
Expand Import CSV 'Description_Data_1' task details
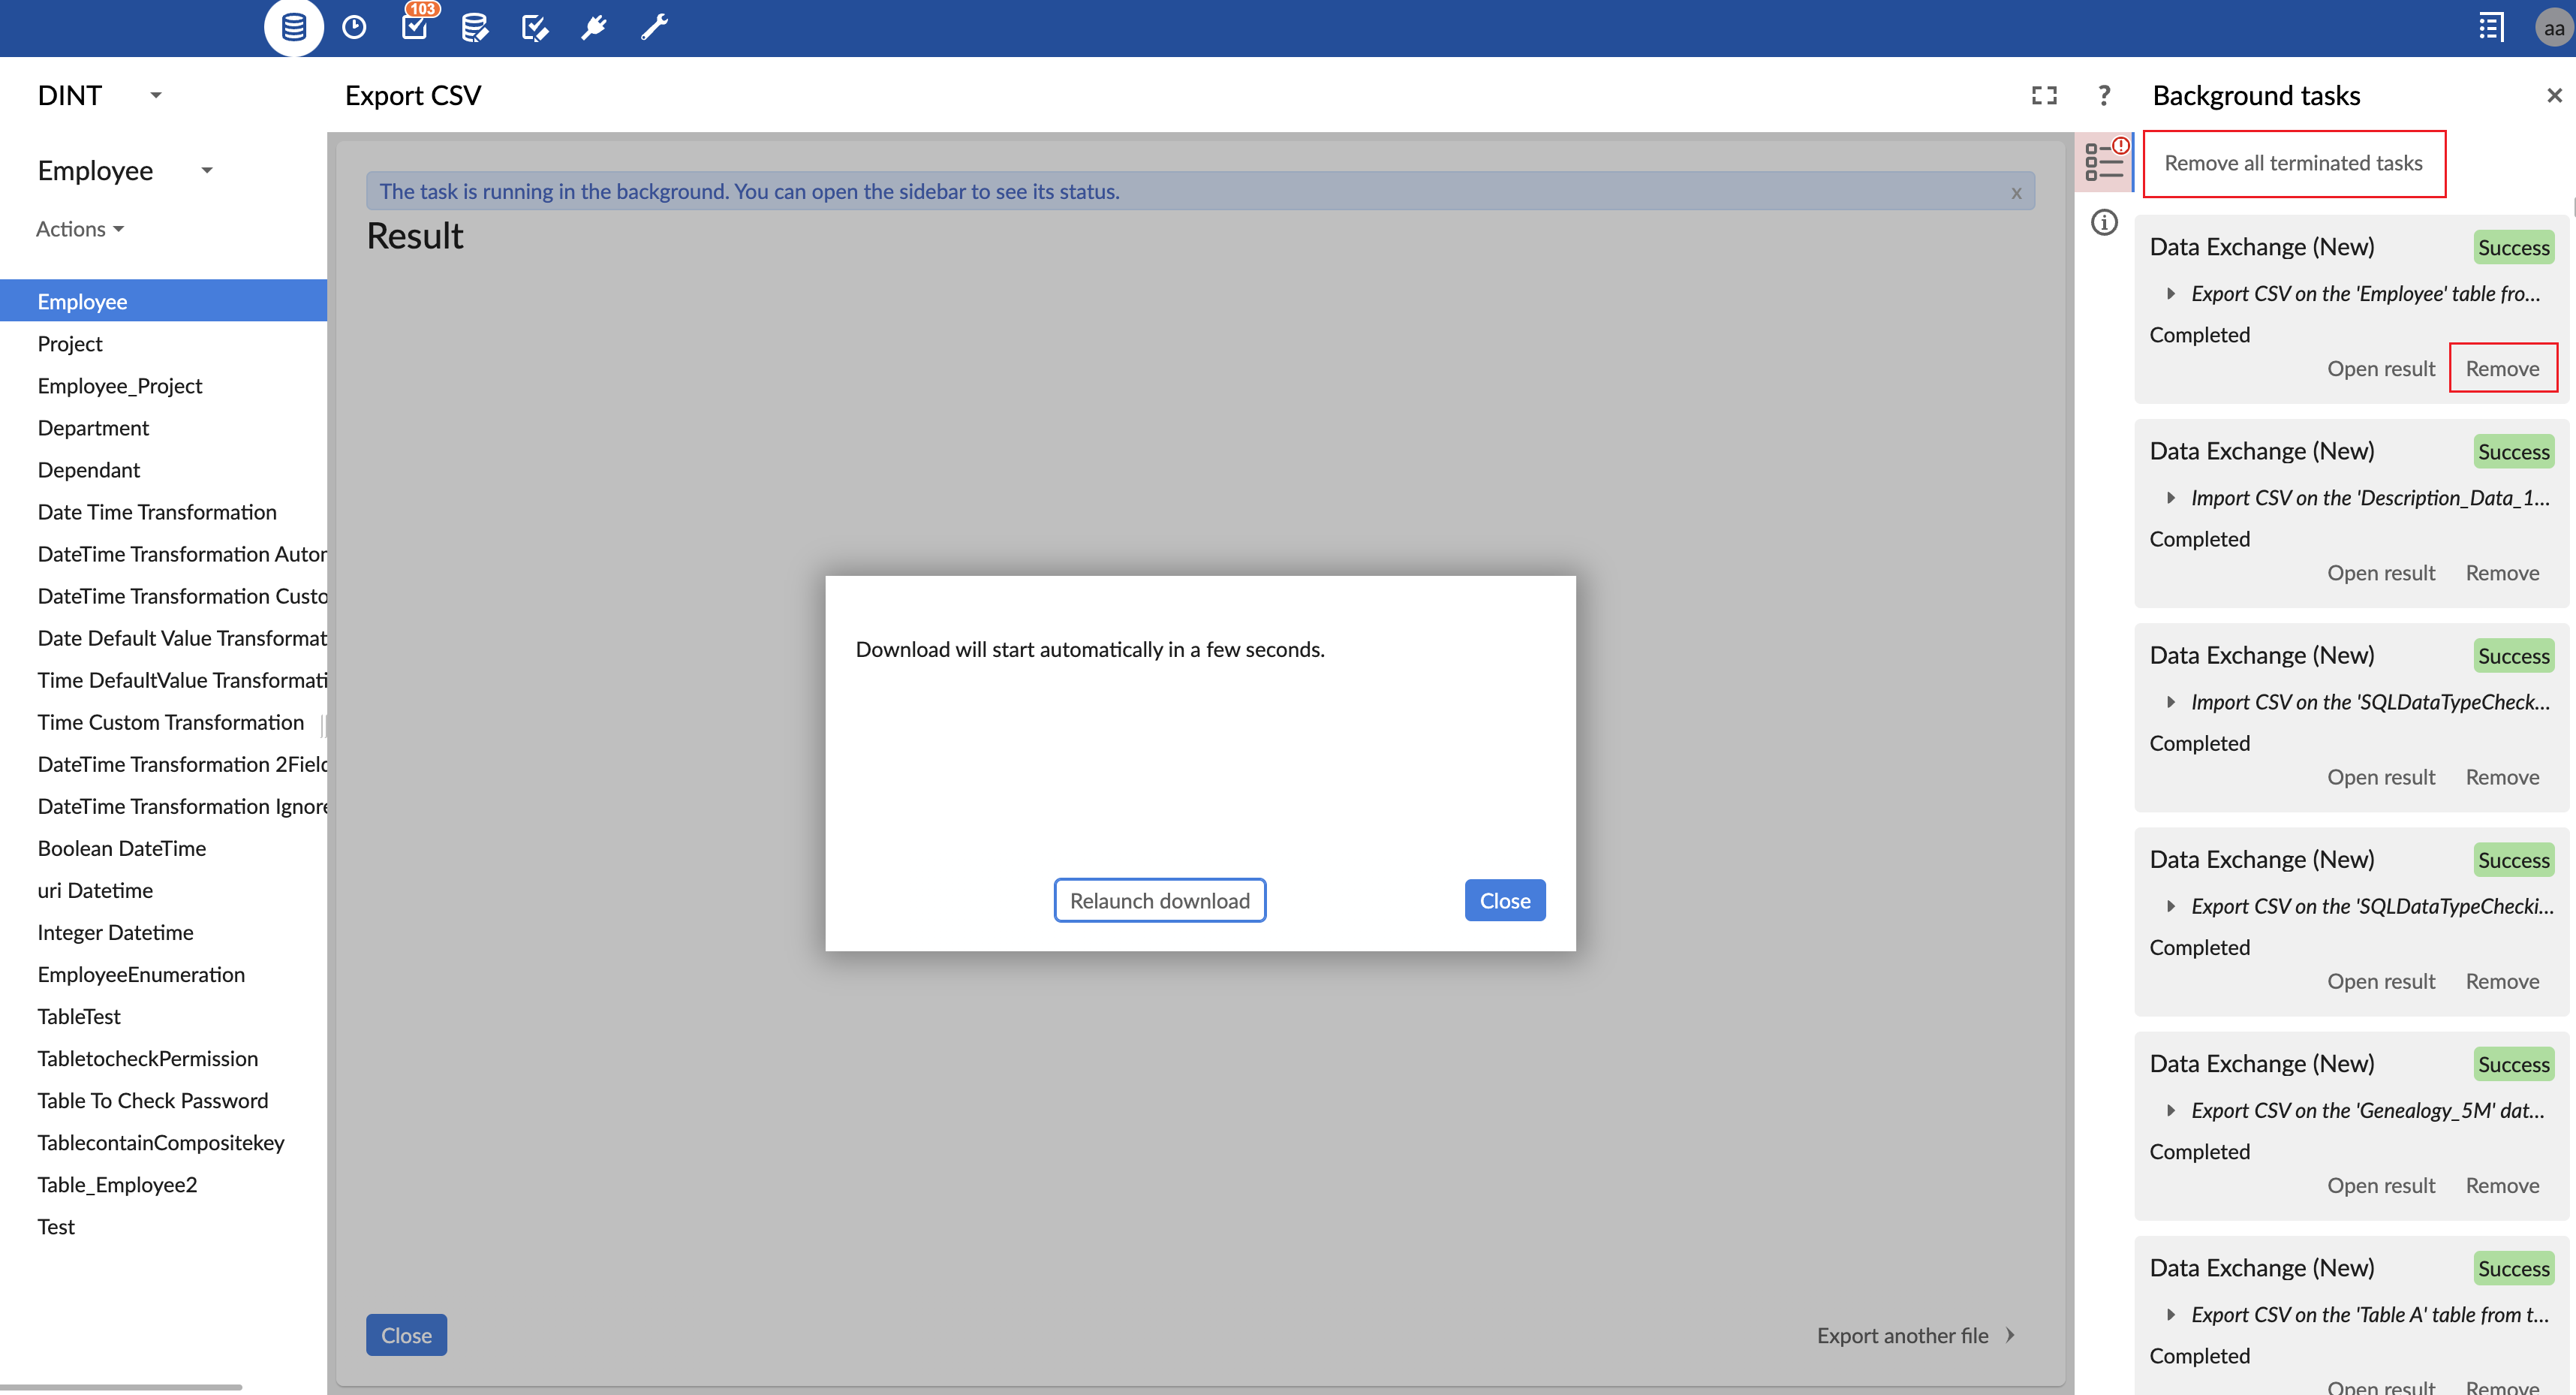[2171, 497]
